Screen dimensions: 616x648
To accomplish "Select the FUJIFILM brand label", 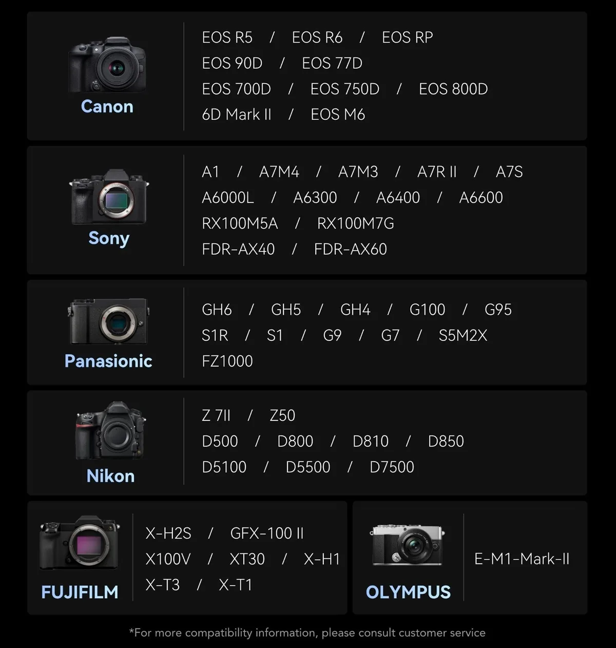I will click(80, 592).
